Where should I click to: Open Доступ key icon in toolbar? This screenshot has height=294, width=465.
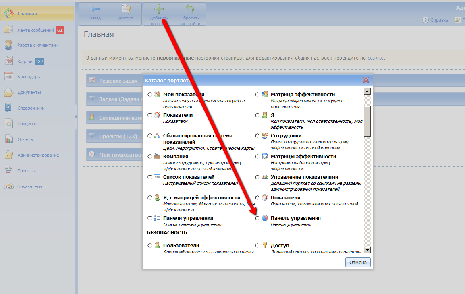click(x=126, y=10)
